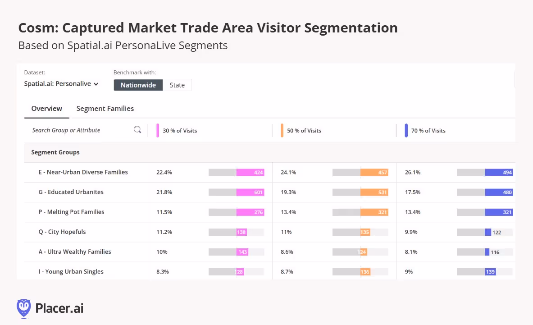
Task: Select row A - Ultra Wealthy Families
Action: pyautogui.click(x=75, y=252)
